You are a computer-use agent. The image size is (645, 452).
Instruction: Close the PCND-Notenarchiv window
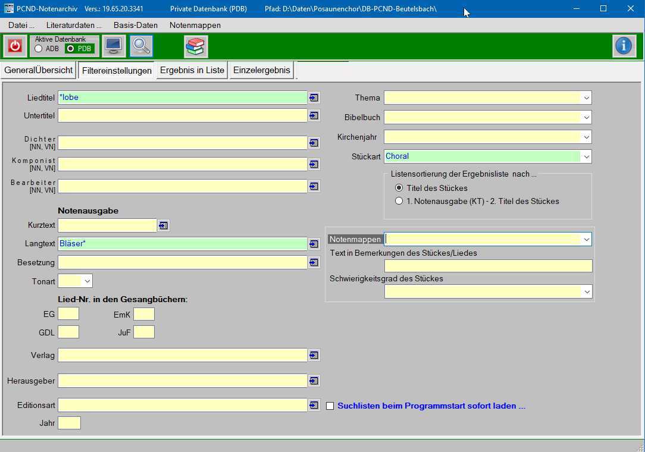point(630,8)
